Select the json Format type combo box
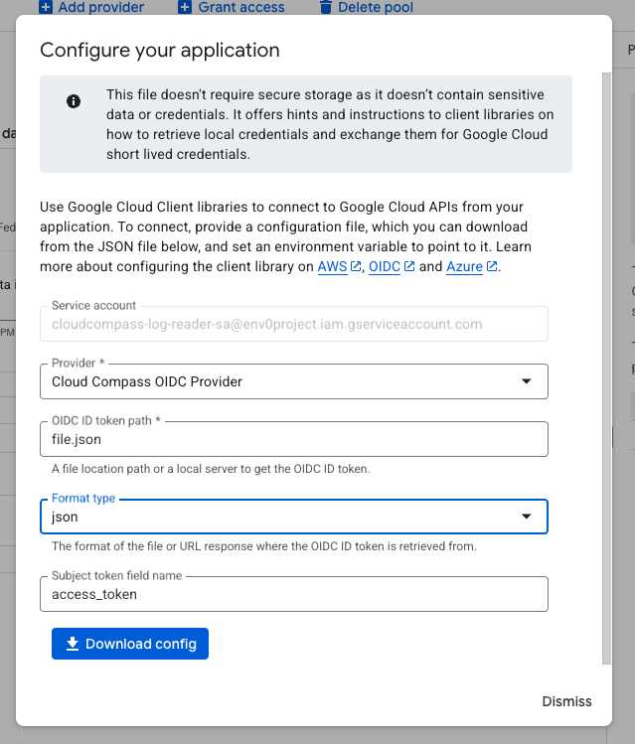Viewport: 635px width, 744px height. [294, 517]
